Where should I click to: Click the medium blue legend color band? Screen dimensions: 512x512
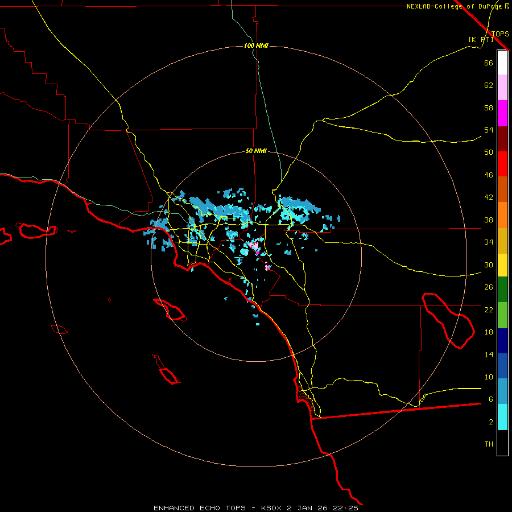(x=502, y=366)
